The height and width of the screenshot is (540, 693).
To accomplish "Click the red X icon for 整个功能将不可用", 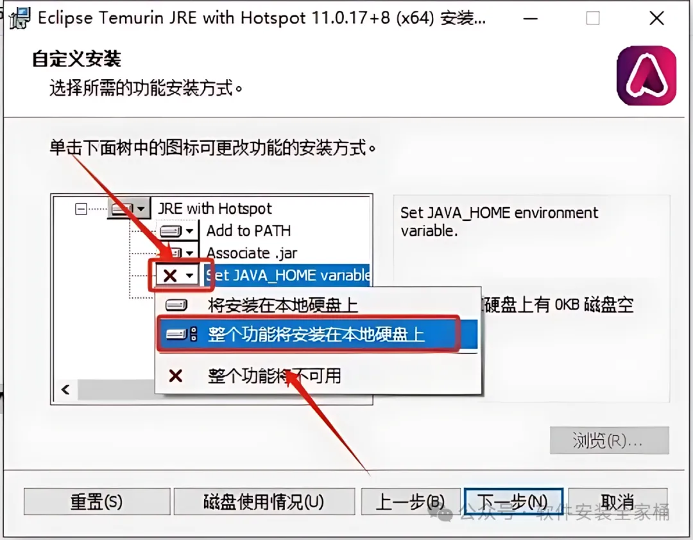I will tap(175, 376).
